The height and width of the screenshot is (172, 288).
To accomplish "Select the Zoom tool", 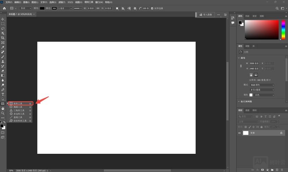I will [3, 113].
